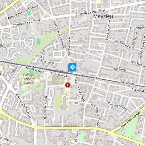Click the Avenue de la Libération label
Image resolution: width=145 pixels, height=145 pixels.
coord(59,35)
